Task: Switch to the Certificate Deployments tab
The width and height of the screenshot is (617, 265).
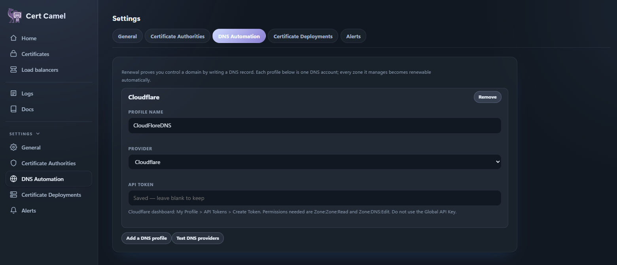Action: point(303,36)
